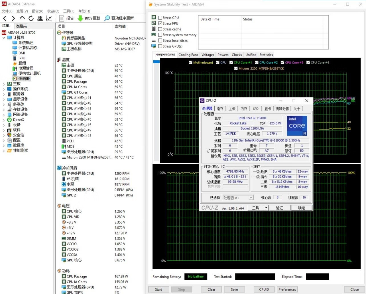Click the 水泵 fan icon in sensor list

[x=64, y=184]
